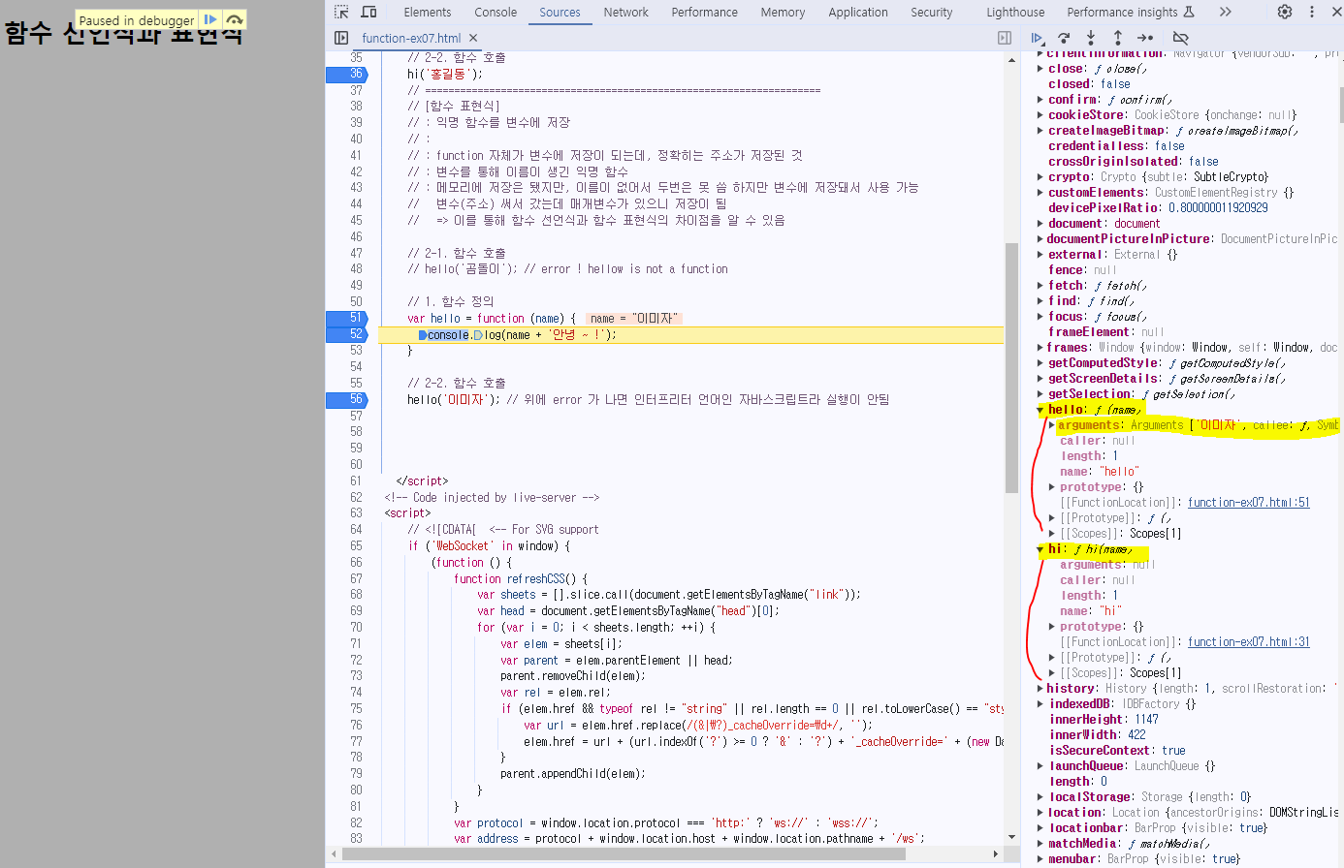Step out of current function

point(1117,38)
